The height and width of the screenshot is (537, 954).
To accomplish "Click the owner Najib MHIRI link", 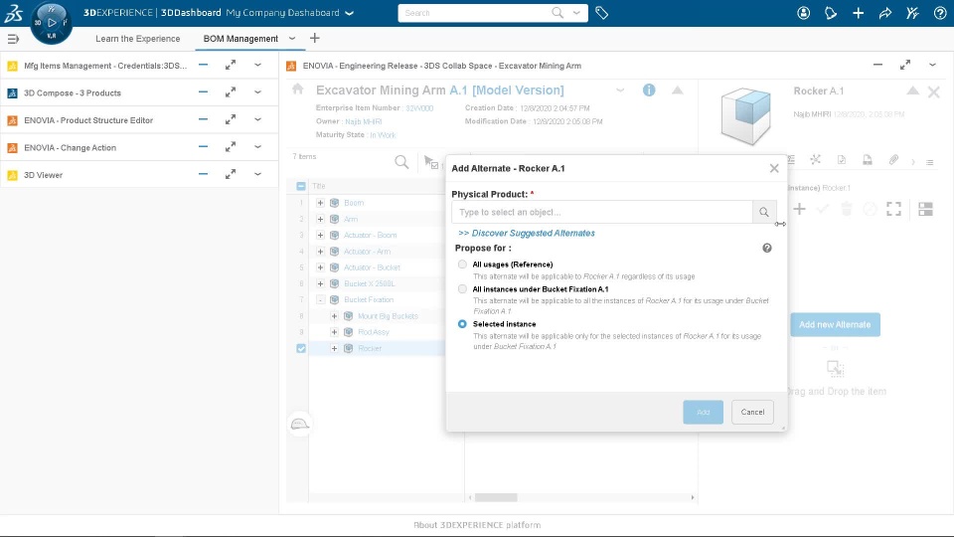I will tap(364, 121).
